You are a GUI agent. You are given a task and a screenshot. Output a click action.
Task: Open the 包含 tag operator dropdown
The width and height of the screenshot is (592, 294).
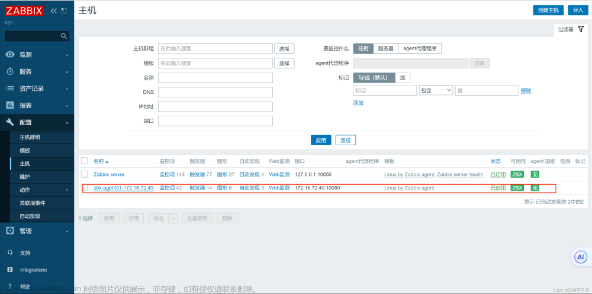pos(436,90)
